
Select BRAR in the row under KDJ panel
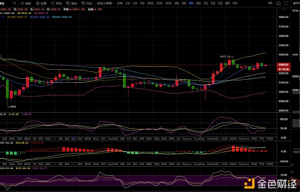27,139
